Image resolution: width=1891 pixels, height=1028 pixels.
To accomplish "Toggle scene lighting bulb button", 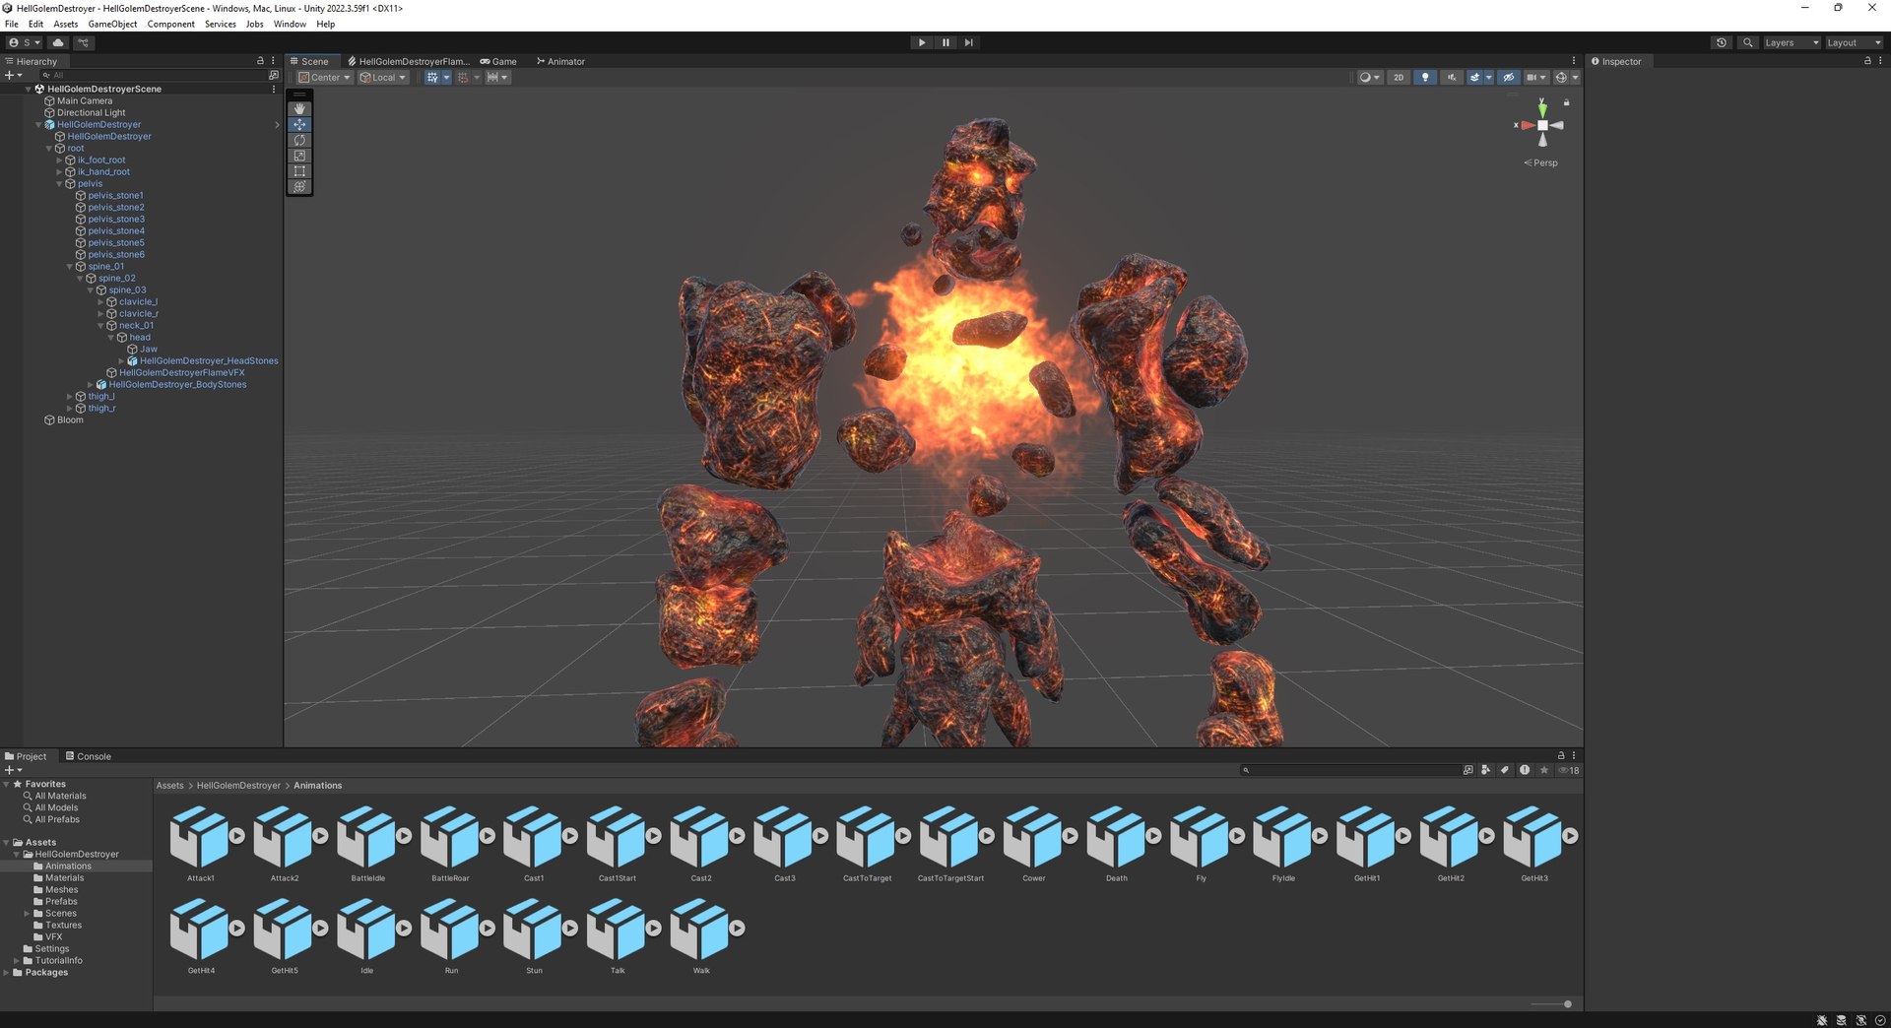I will tap(1424, 77).
